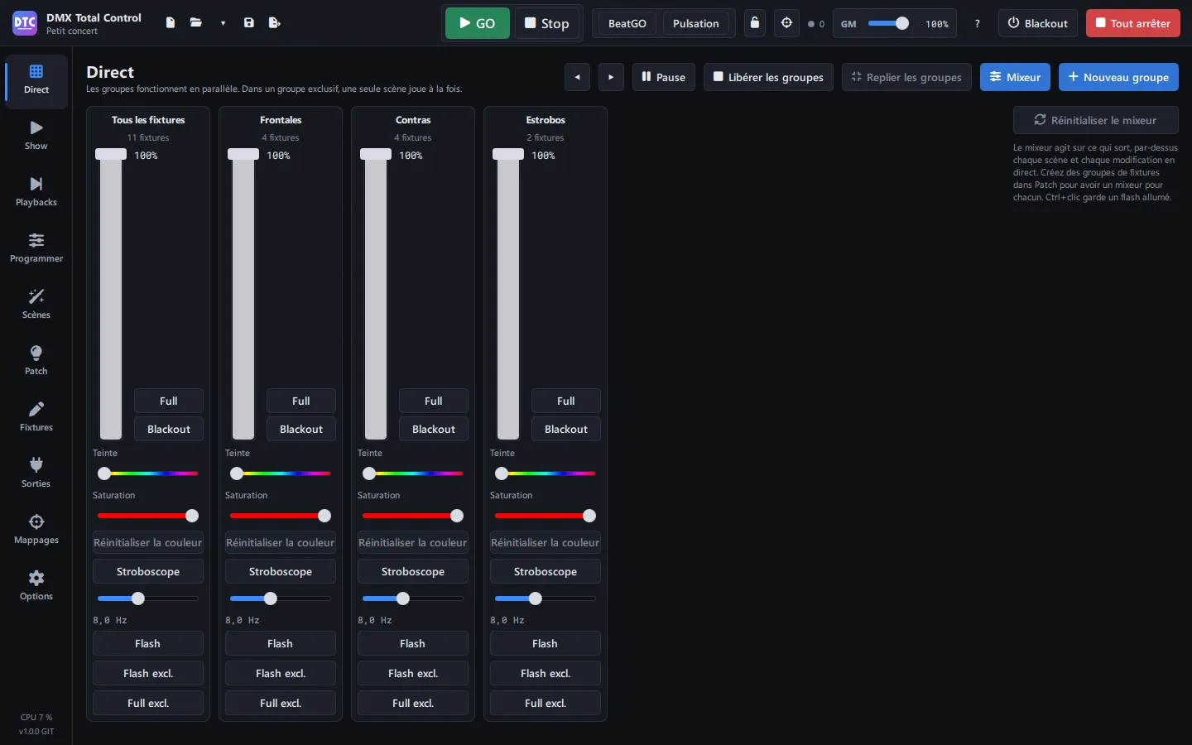Trigger the global Blackout button in top bar

[1038, 23]
